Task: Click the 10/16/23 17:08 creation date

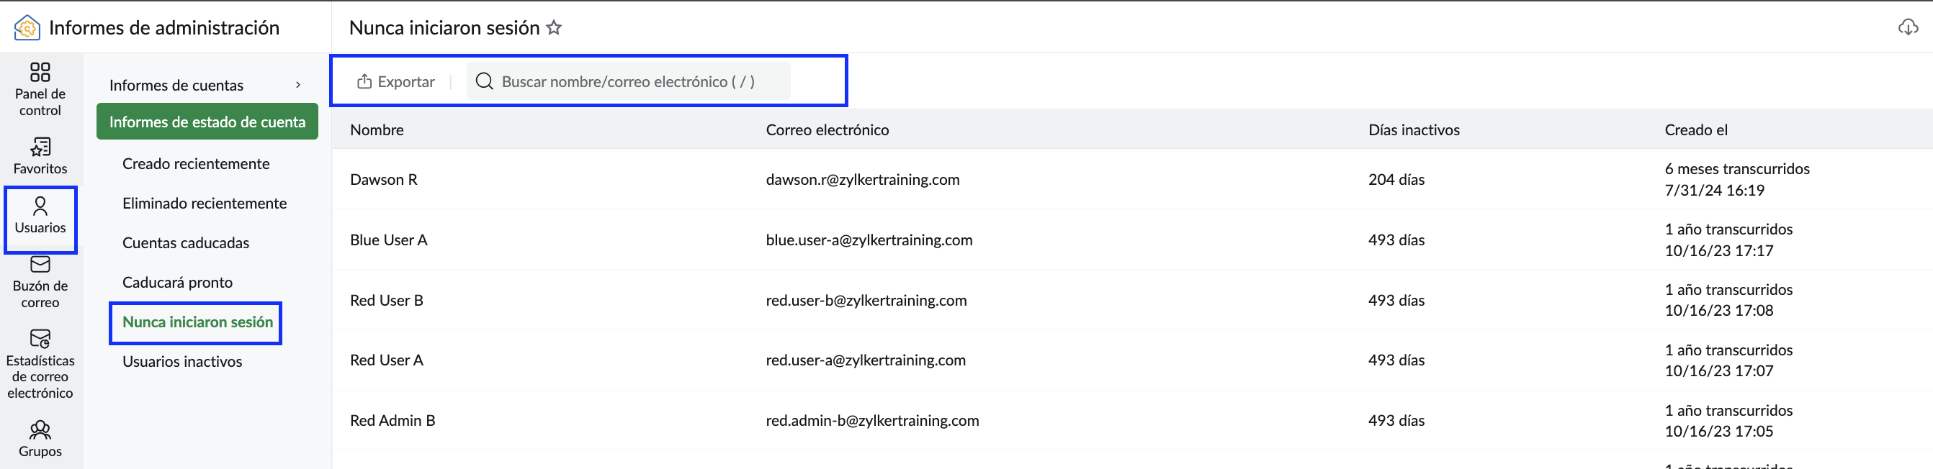Action: 1718,311
